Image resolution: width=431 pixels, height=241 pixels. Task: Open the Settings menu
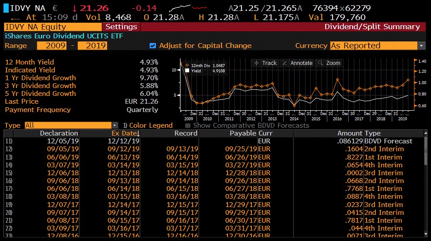(x=121, y=27)
